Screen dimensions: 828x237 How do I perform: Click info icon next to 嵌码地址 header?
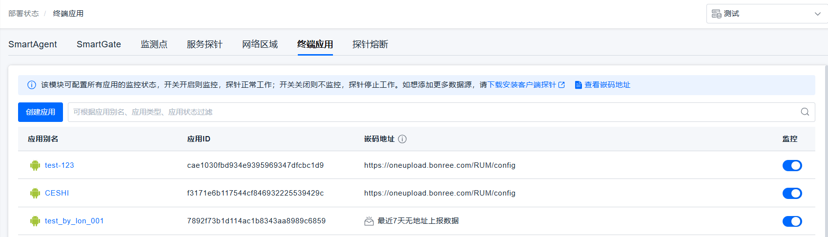tap(402, 139)
